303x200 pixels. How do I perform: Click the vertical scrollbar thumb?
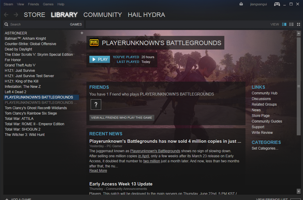click(299, 86)
